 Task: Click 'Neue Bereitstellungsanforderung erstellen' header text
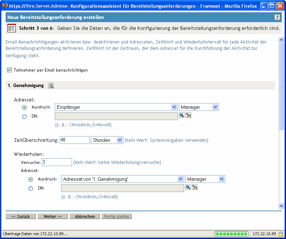click(56, 17)
